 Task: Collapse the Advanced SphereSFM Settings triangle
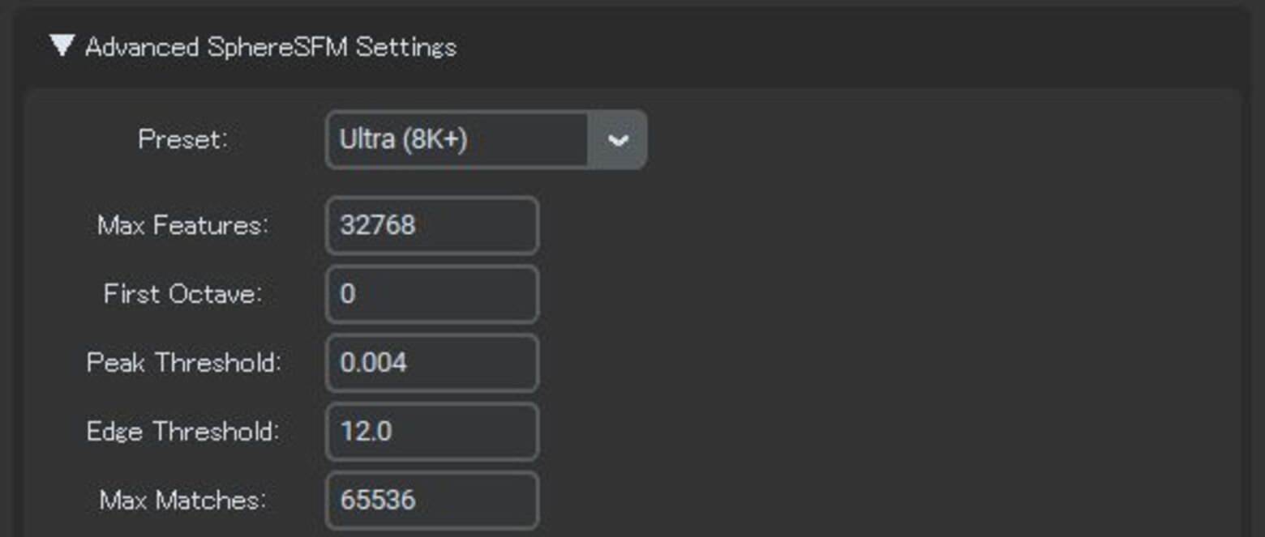62,45
